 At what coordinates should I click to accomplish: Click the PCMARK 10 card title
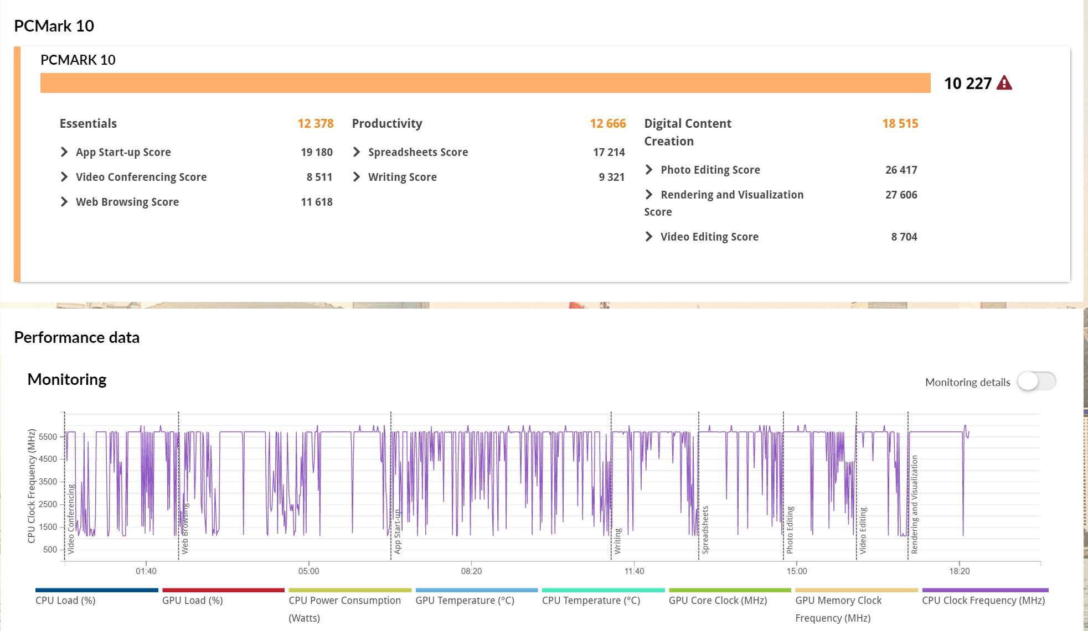tap(78, 60)
